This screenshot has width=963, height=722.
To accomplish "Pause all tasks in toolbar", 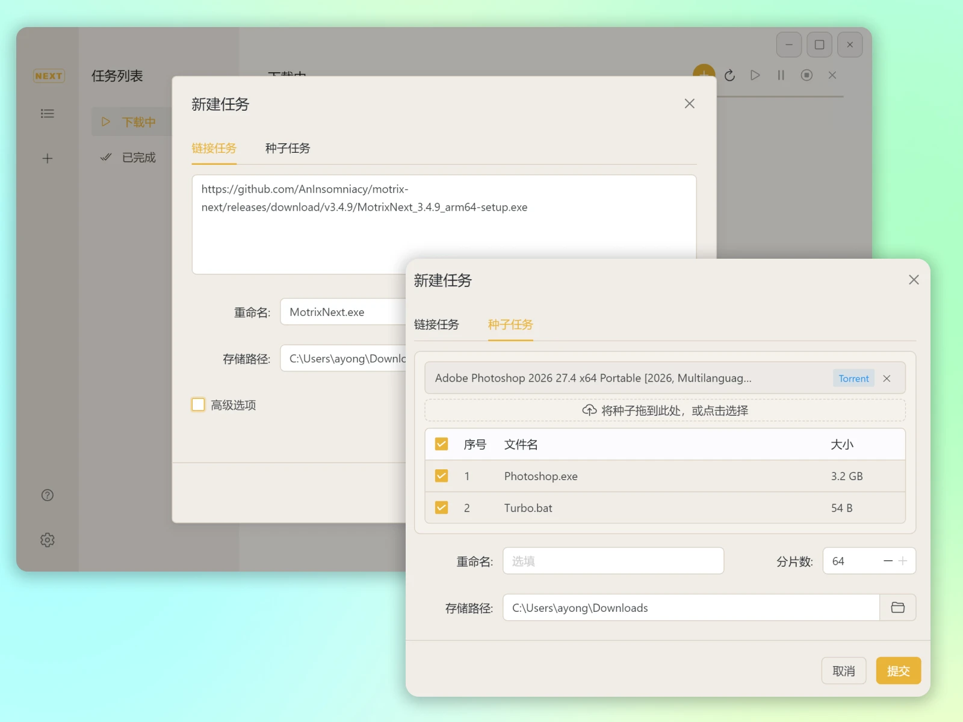I will click(x=781, y=75).
